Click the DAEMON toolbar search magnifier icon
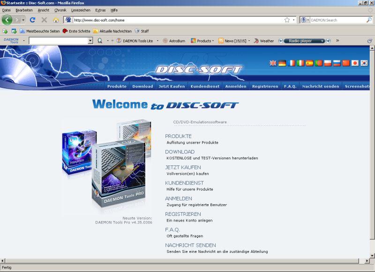Screen dimensions: 375x272 click(x=100, y=41)
